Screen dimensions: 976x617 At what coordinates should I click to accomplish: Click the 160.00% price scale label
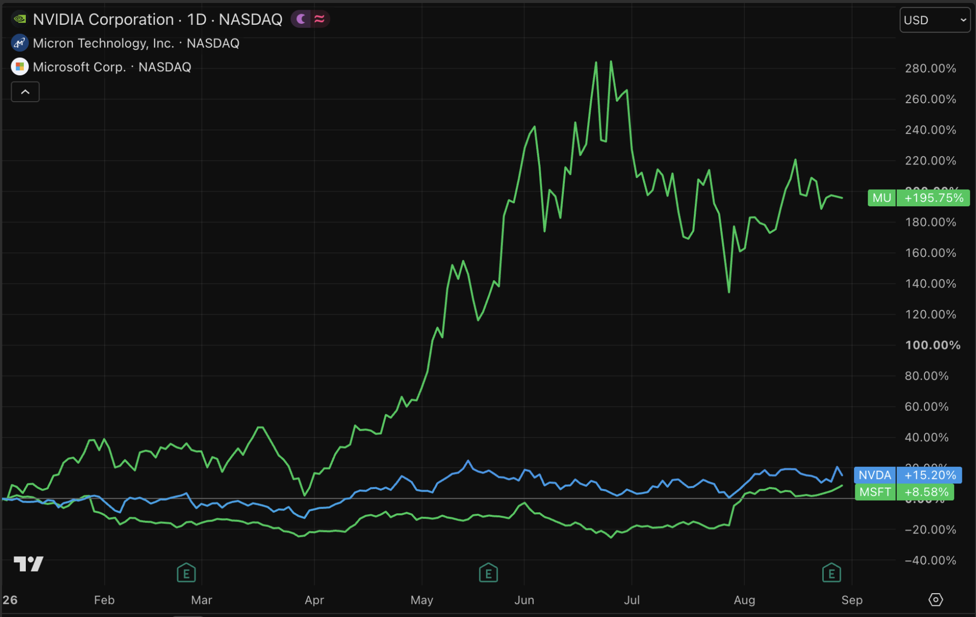pos(930,253)
